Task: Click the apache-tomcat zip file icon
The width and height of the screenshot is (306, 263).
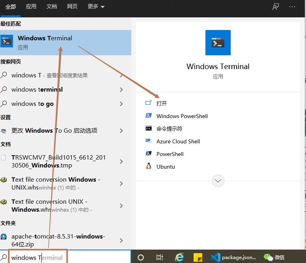Action: pyautogui.click(x=4, y=237)
